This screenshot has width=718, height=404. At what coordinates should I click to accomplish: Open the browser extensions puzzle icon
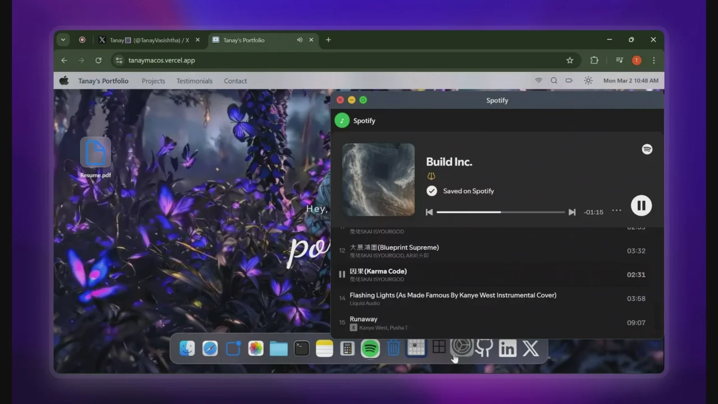click(x=594, y=60)
